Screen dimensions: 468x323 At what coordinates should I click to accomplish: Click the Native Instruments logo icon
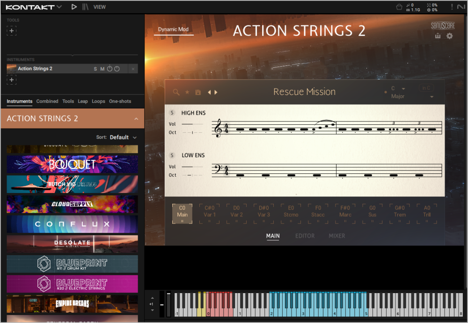[461, 7]
